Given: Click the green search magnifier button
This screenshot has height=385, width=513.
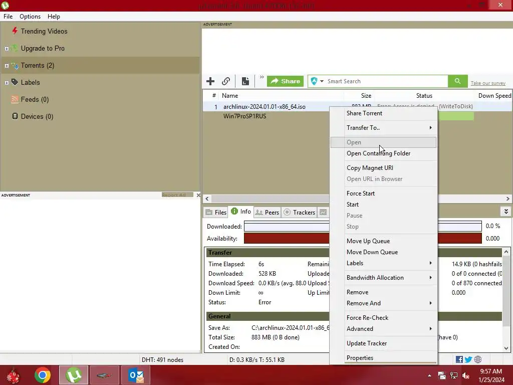Looking at the screenshot, I should pos(457,81).
